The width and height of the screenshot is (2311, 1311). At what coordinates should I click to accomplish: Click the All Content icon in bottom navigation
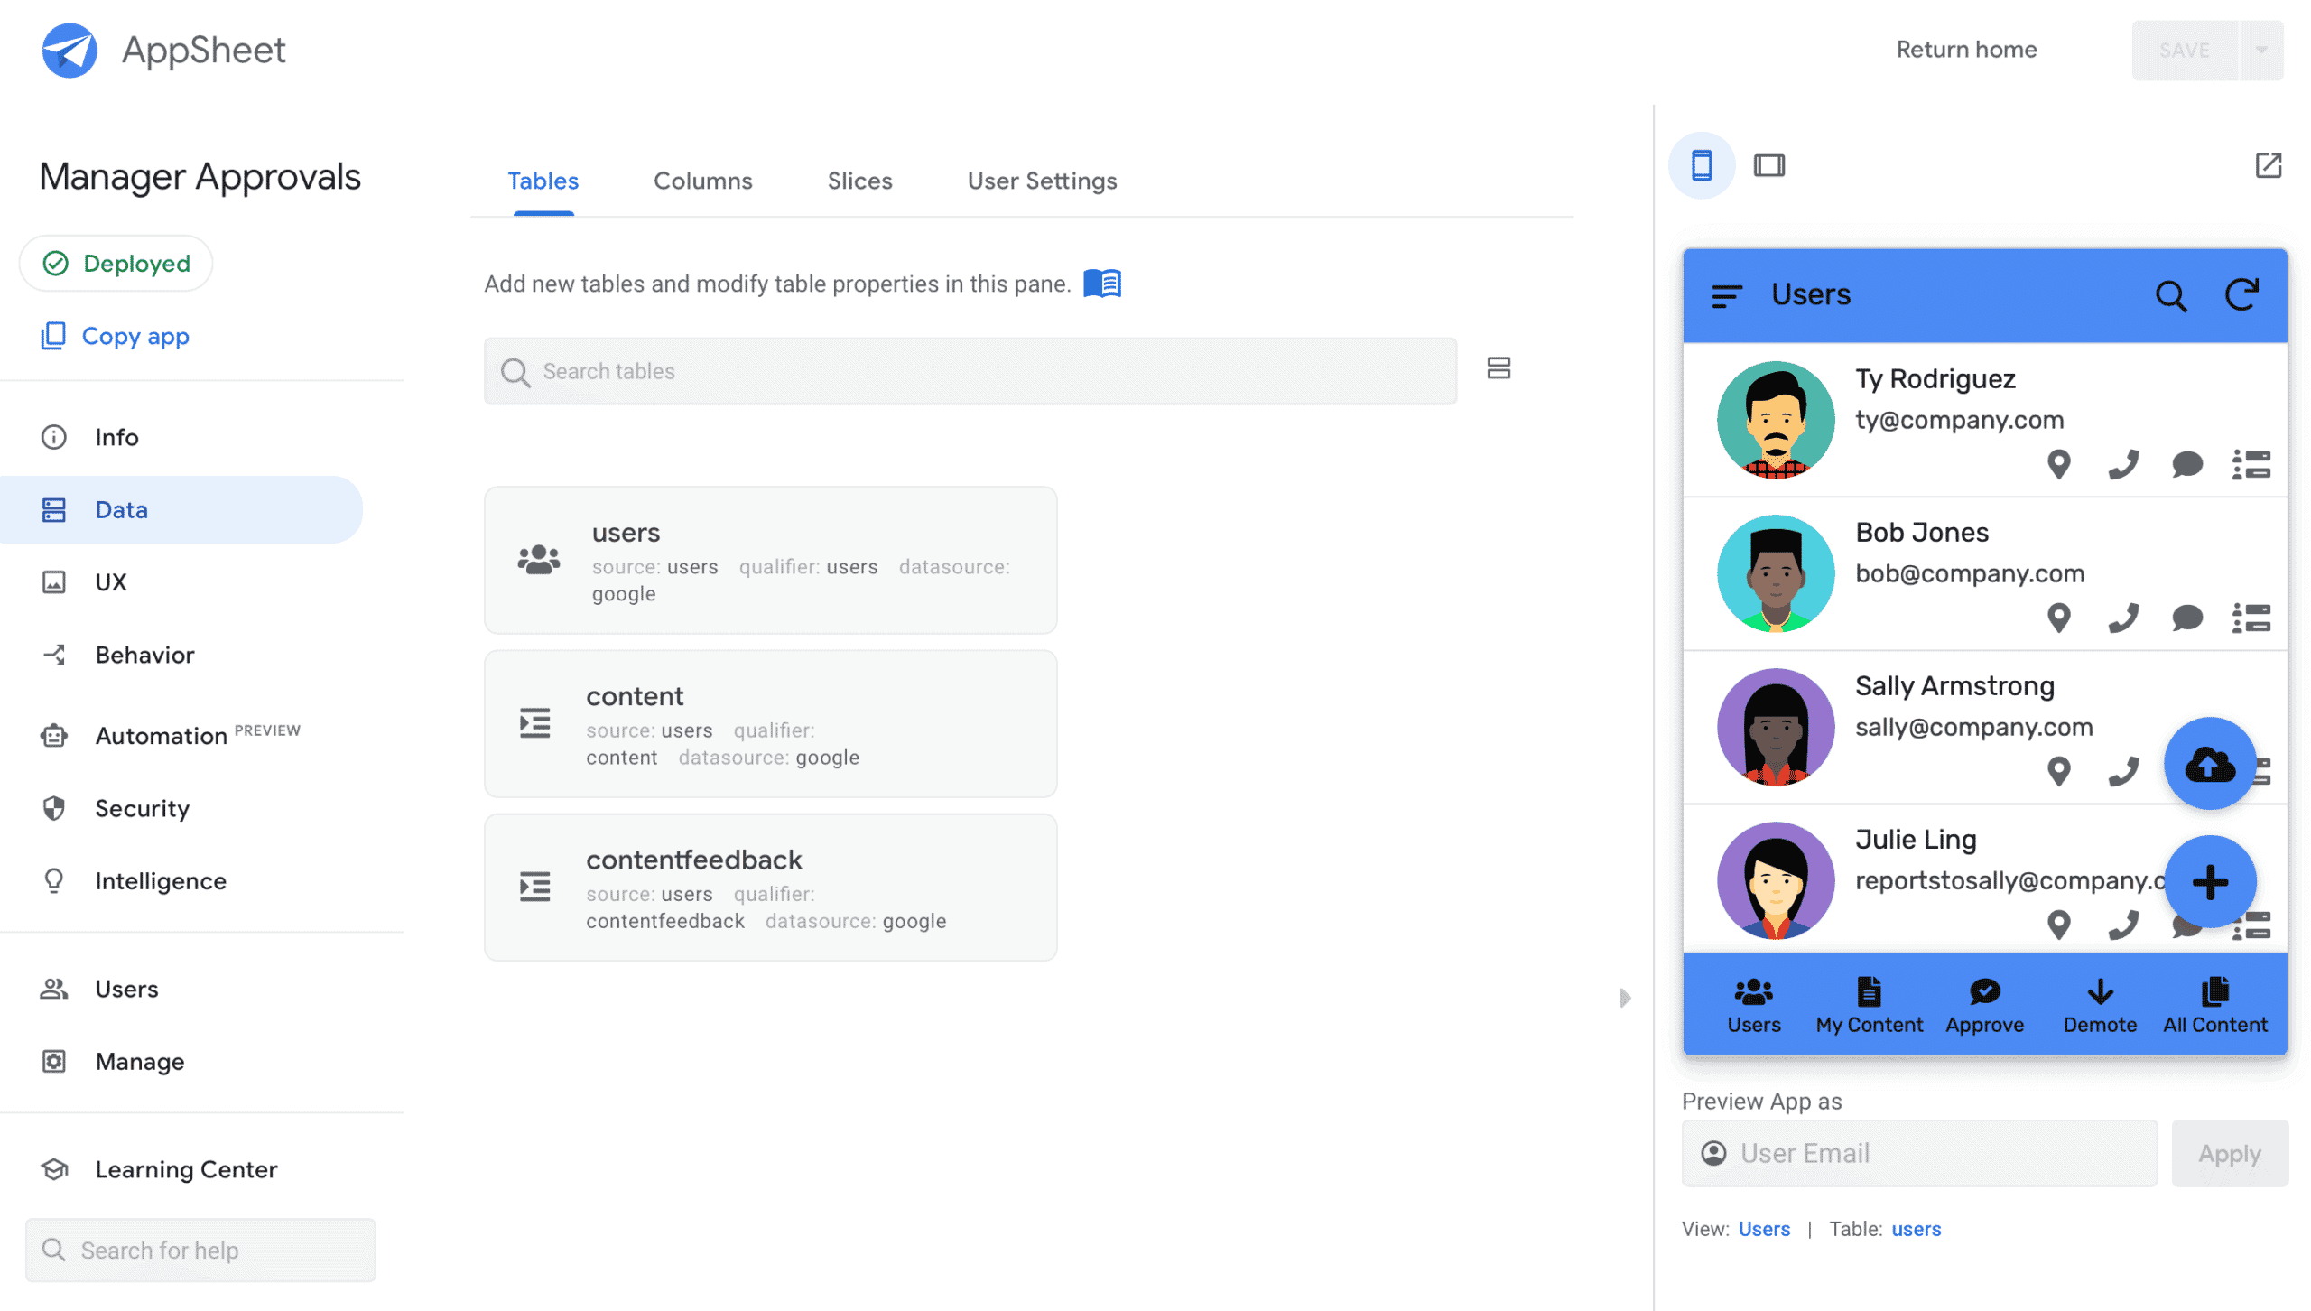pyautogui.click(x=2215, y=990)
